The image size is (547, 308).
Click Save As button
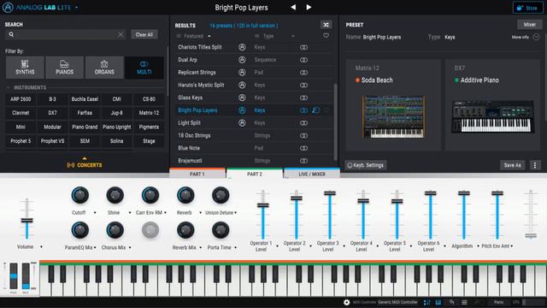tap(512, 165)
